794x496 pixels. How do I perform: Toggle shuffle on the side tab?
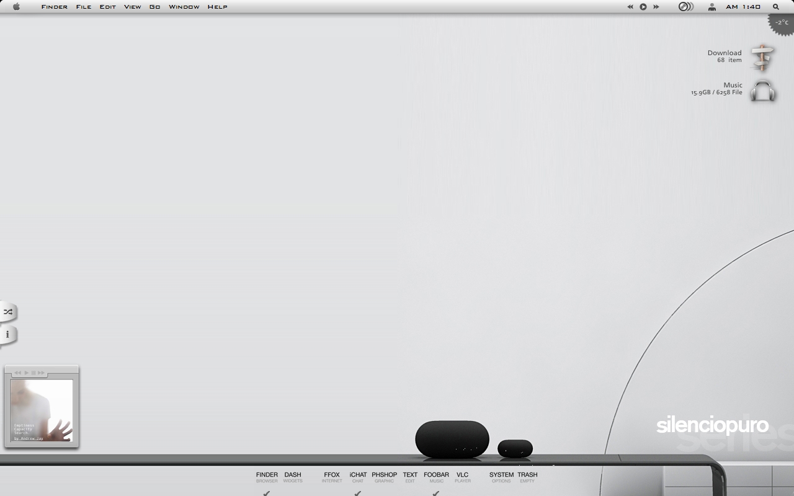(7, 312)
